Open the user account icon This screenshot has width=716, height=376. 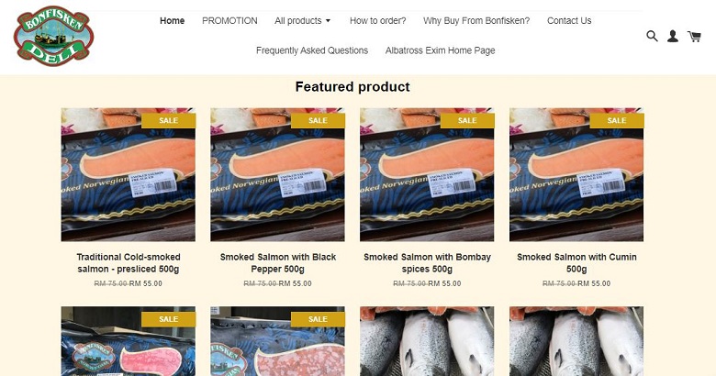tap(673, 36)
